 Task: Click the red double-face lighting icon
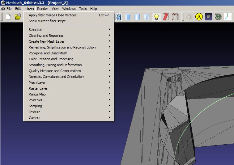point(166,17)
